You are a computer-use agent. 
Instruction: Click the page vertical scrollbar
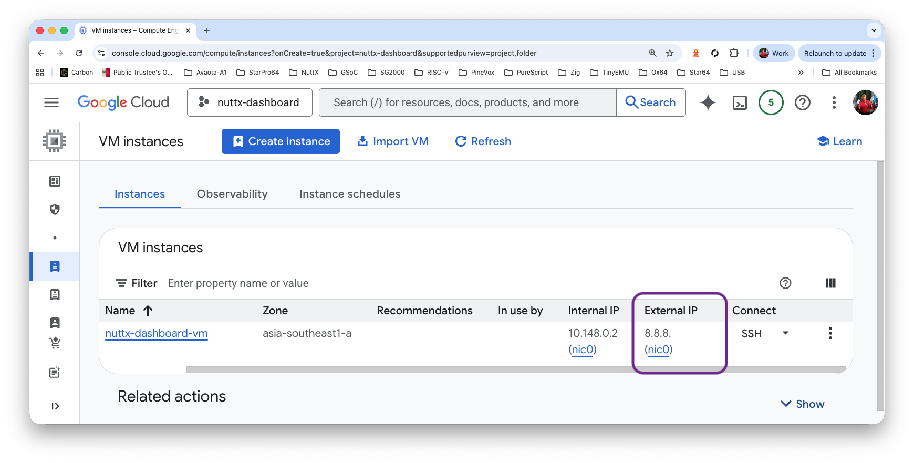(880, 286)
